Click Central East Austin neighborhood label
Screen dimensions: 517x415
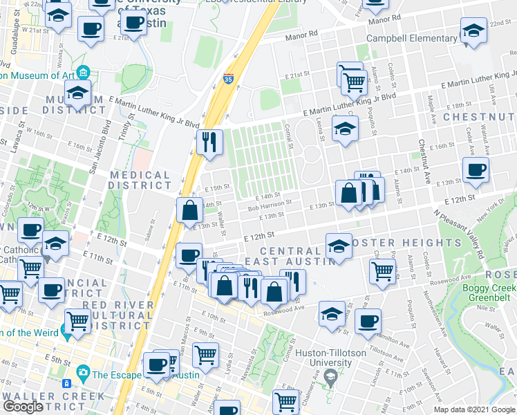point(290,257)
